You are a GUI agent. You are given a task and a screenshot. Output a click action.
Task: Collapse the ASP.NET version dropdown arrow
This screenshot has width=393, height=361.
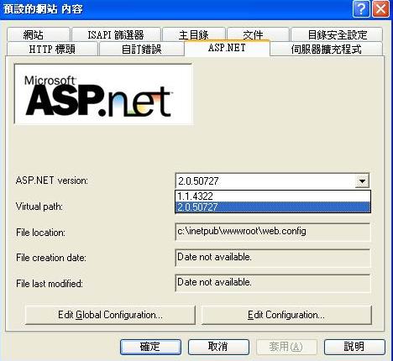tap(362, 180)
